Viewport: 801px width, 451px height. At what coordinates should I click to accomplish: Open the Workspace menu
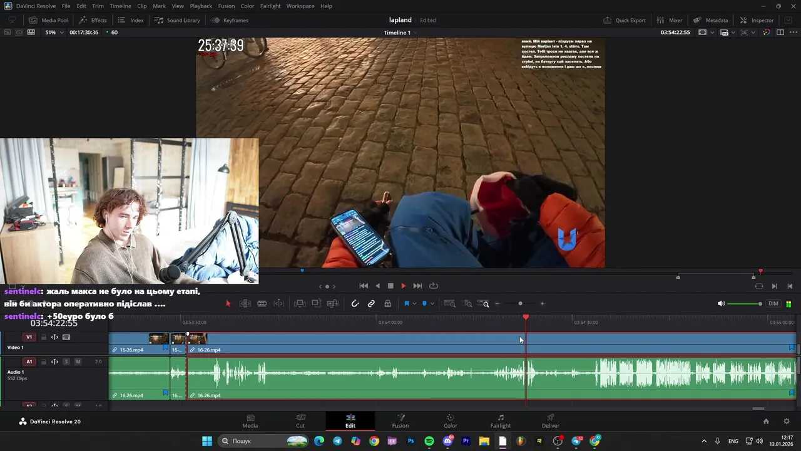point(300,6)
